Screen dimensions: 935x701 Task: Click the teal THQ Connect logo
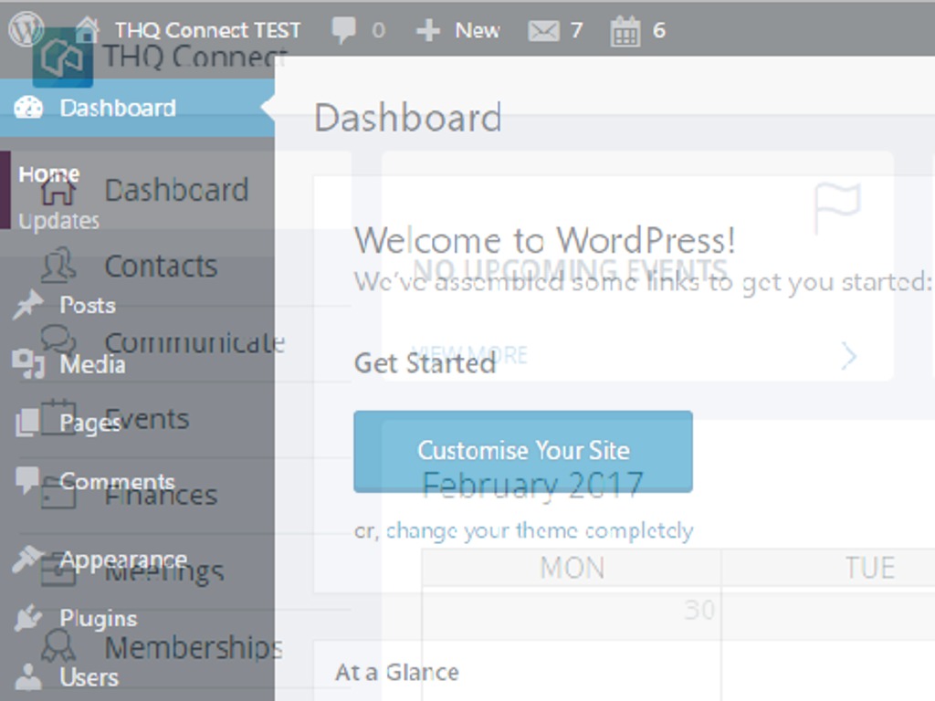(62, 58)
